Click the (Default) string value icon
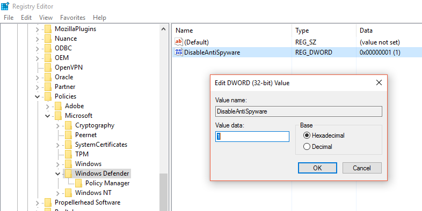This screenshot has height=211, width=422. [x=179, y=42]
